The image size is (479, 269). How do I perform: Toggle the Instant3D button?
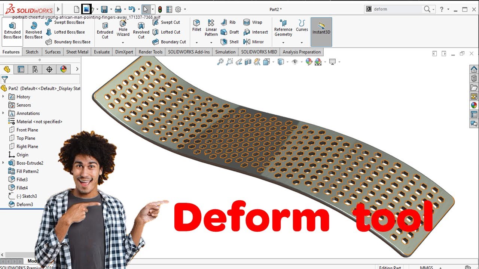[321, 32]
